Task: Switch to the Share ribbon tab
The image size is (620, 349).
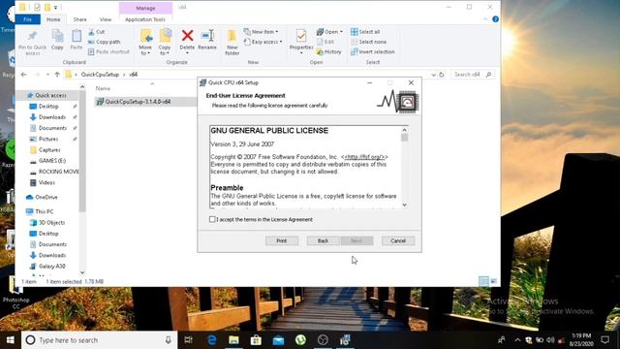Action: tap(79, 19)
